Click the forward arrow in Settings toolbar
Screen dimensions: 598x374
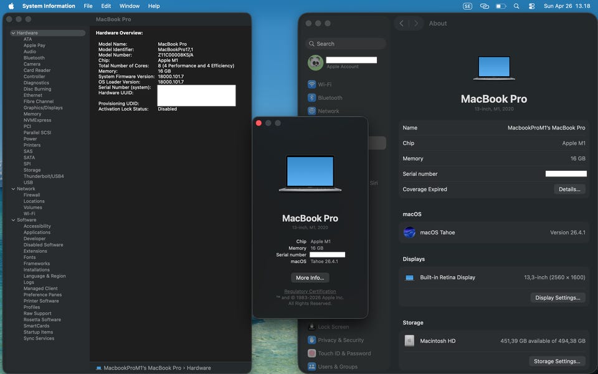[x=416, y=23]
